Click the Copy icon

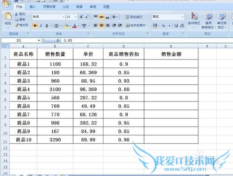point(16,20)
